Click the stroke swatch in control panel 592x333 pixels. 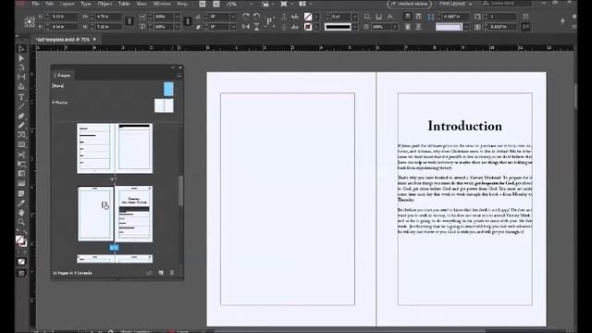pos(308,27)
